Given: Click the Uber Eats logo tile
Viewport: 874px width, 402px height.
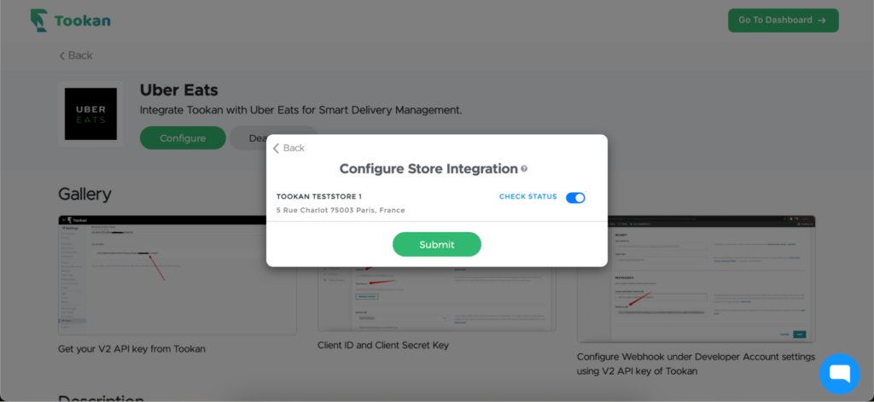Looking at the screenshot, I should pyautogui.click(x=90, y=114).
